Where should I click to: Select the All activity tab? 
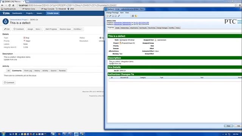pyautogui.click(x=8, y=71)
